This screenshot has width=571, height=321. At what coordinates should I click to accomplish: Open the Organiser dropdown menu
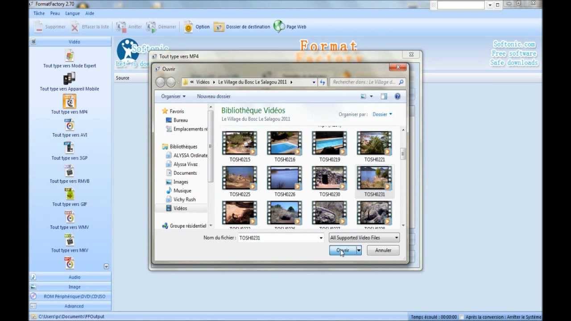click(x=173, y=96)
